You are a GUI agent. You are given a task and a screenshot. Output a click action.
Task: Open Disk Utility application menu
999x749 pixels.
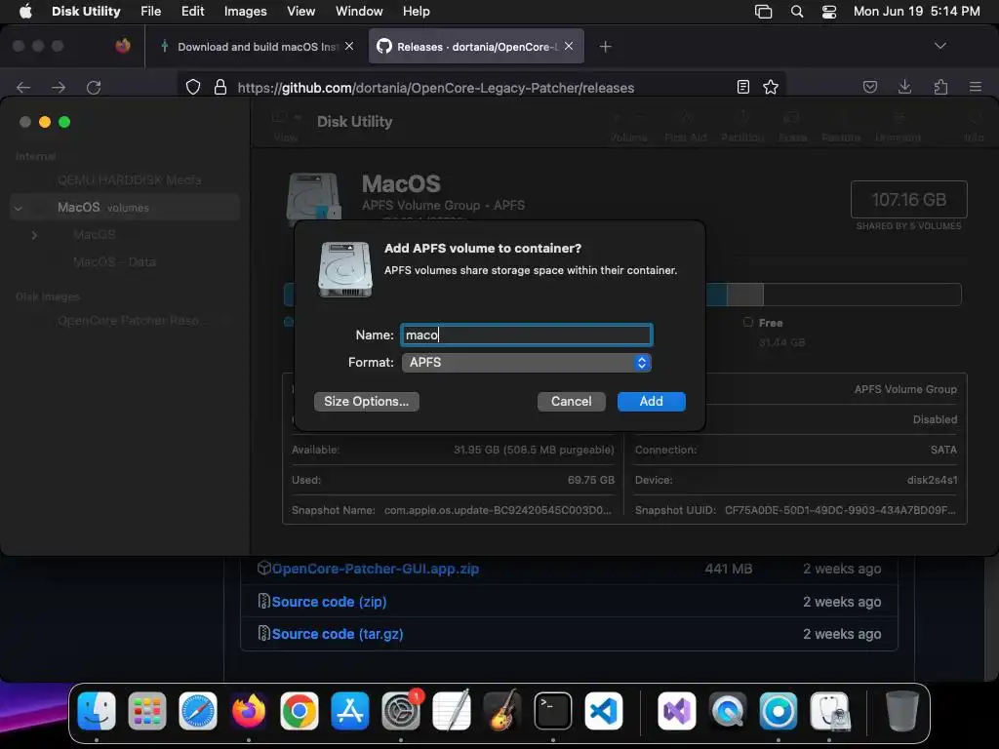pyautogui.click(x=86, y=12)
